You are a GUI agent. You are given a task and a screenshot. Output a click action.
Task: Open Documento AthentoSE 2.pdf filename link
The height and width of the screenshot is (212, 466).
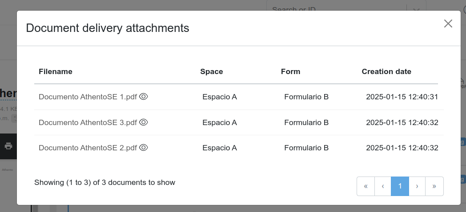click(88, 148)
